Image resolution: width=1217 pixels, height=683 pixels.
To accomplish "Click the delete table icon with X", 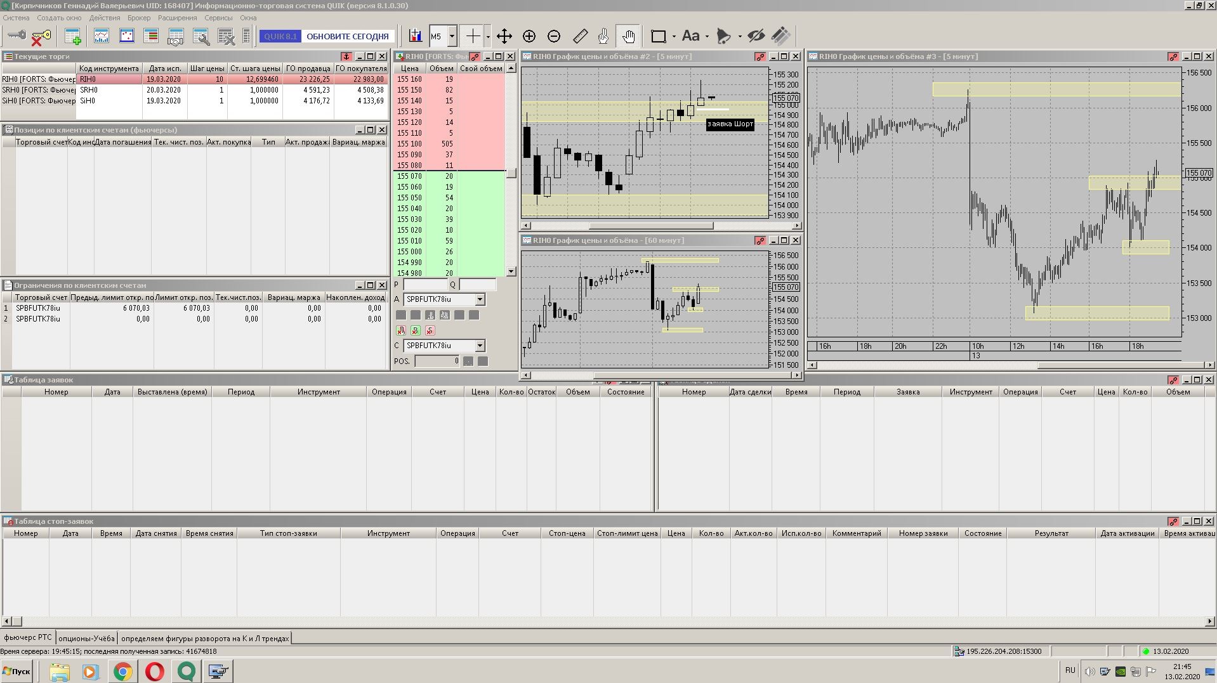I will (227, 37).
